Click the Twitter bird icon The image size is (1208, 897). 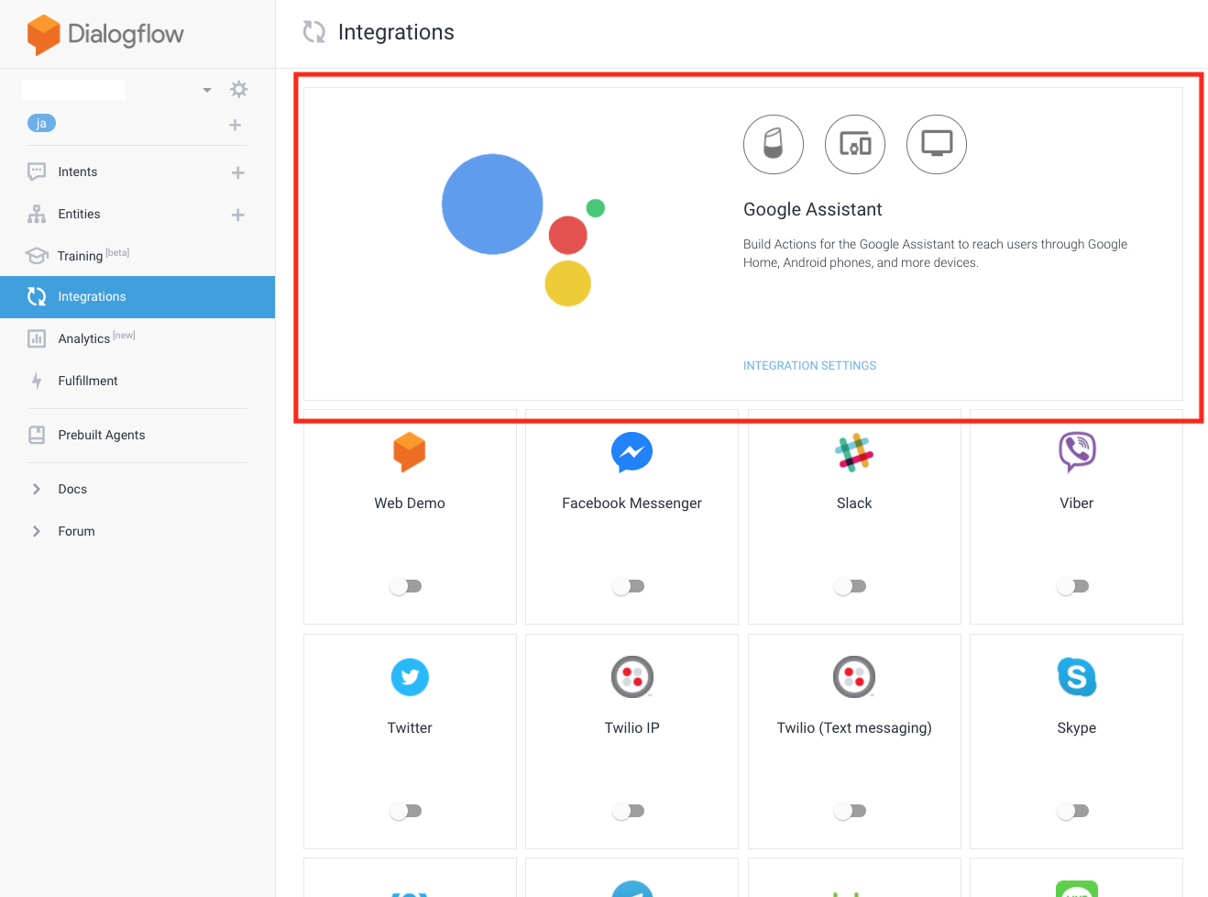tap(410, 677)
